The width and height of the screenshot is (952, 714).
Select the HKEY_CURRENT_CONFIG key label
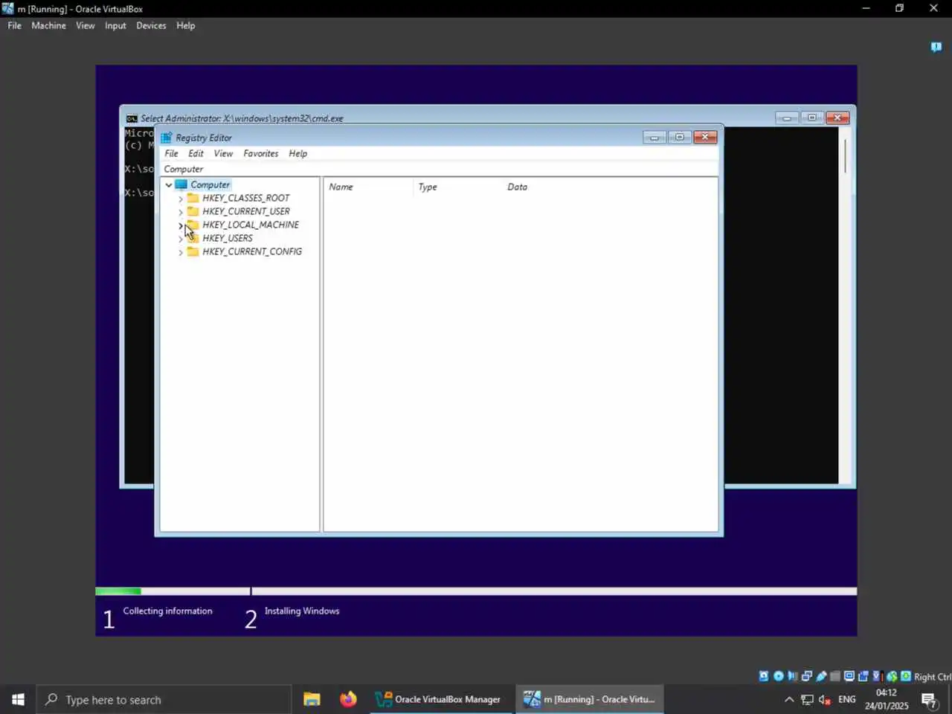click(x=252, y=251)
